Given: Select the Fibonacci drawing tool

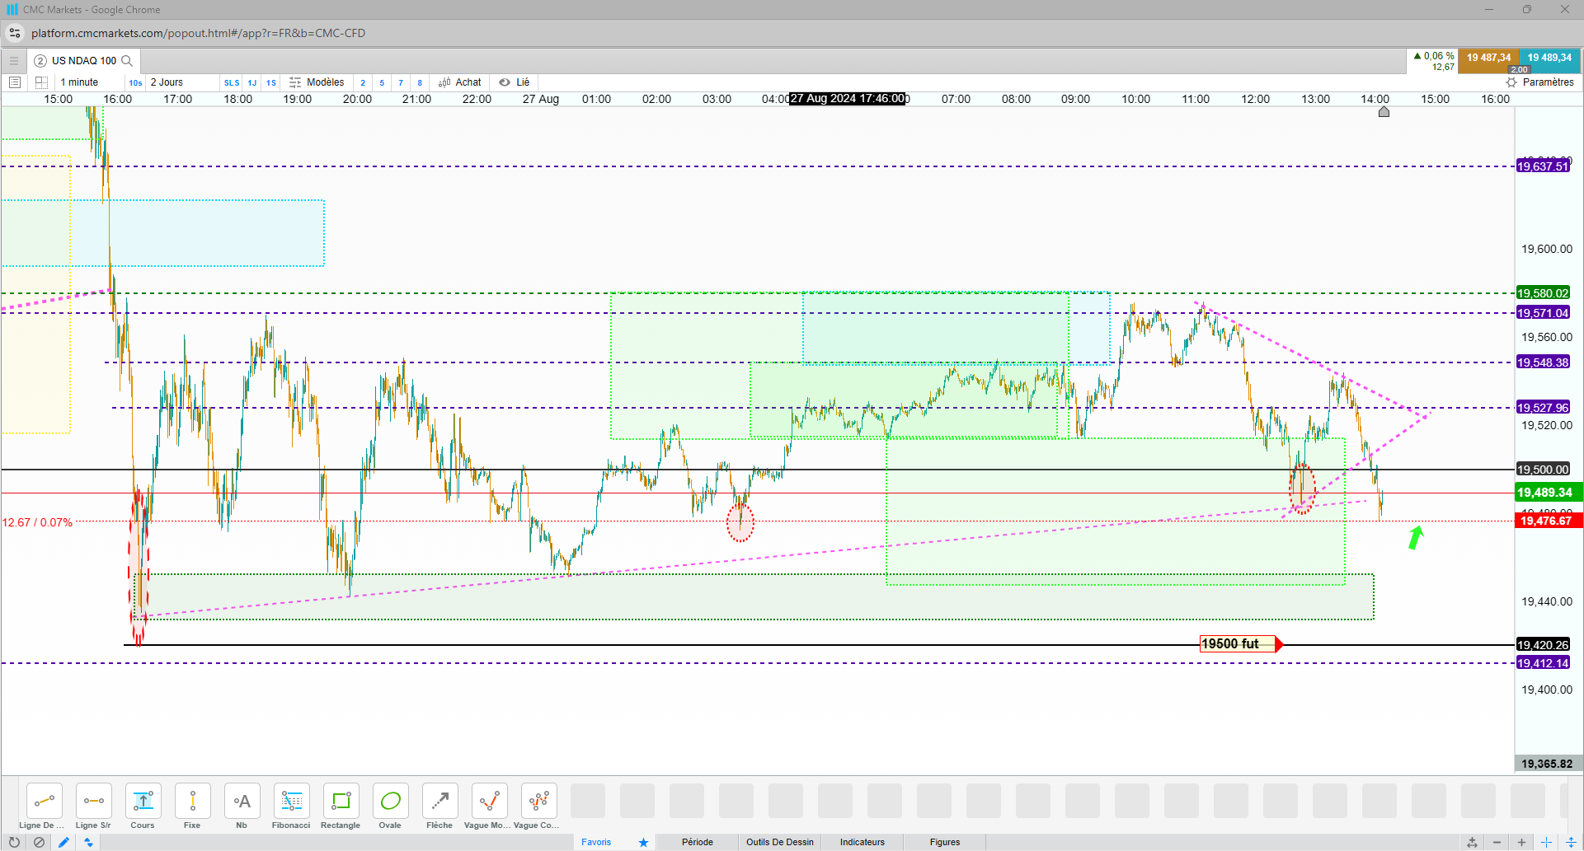Looking at the screenshot, I should pos(291,807).
